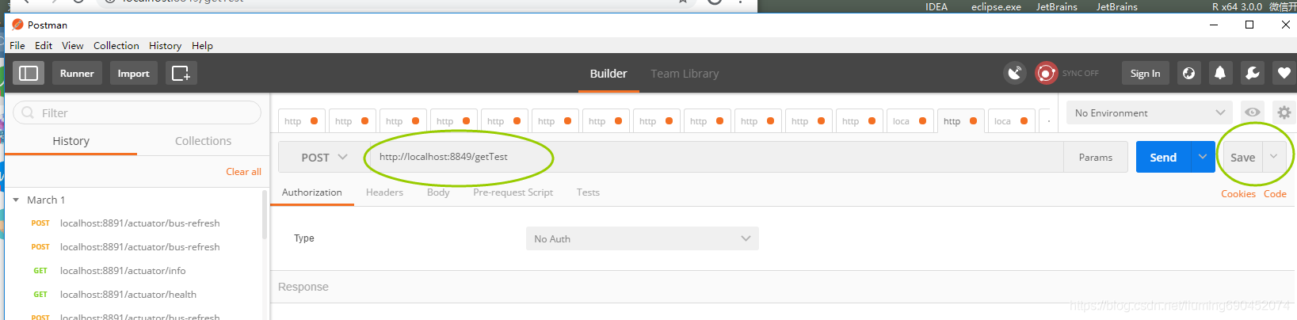Open the HTTP method POST dropdown
This screenshot has width=1297, height=320.
pyautogui.click(x=324, y=157)
